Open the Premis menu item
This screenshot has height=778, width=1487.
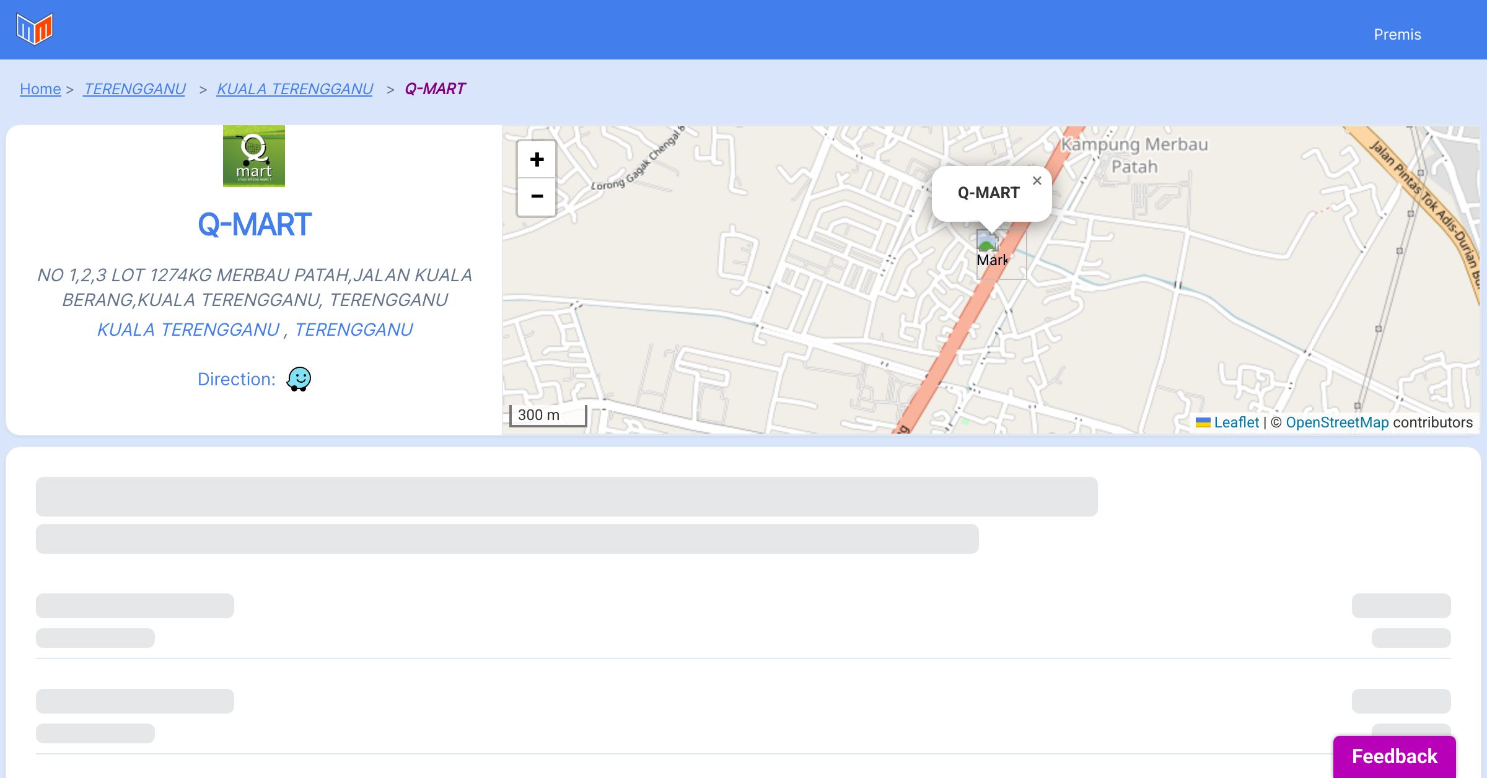tap(1397, 35)
